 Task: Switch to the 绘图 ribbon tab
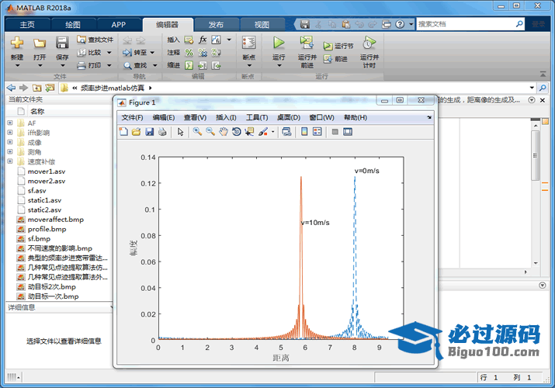tap(73, 24)
